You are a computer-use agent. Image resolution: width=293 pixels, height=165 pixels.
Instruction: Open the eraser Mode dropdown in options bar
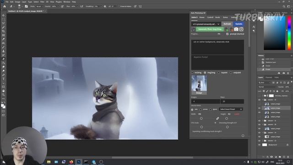tap(40, 6)
